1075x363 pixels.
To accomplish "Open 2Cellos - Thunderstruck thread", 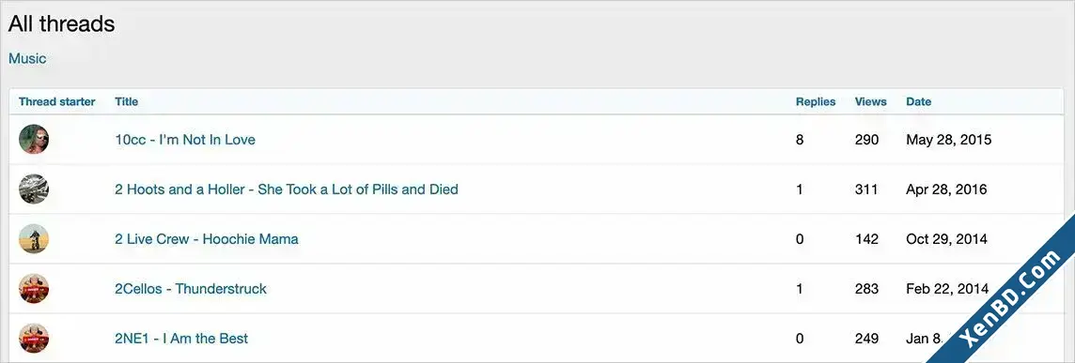I will 191,288.
